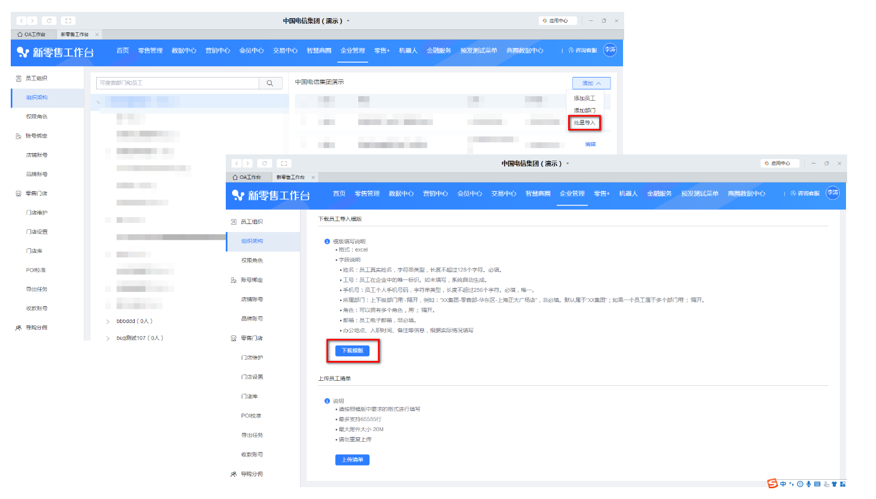
Task: Open the Sogou skin shirt icon
Action: coord(834,484)
